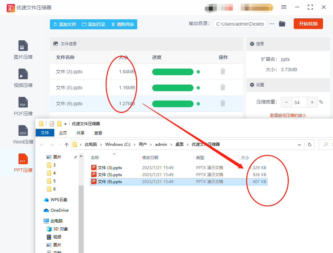Expand the address bar history dropdown
The image size is (333, 253).
299,145
